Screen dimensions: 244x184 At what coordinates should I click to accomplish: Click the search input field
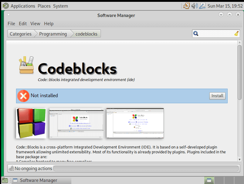click(x=216, y=33)
